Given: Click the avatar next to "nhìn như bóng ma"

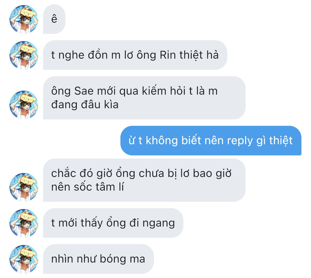Looking at the screenshot, I should (24, 259).
